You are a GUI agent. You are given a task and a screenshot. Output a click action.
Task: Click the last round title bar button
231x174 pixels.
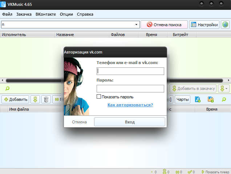(221, 4)
